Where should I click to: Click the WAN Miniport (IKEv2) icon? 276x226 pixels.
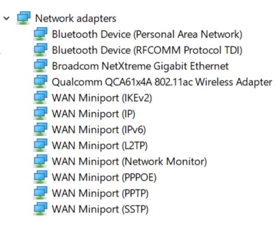(x=40, y=97)
